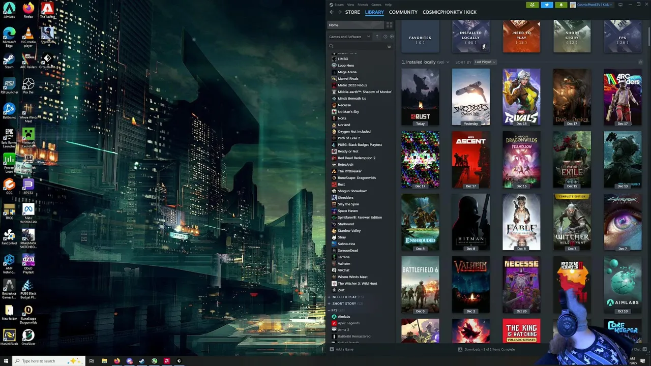Screen dimensions: 651x366
Task: Open the Help menu
Action: [388, 5]
